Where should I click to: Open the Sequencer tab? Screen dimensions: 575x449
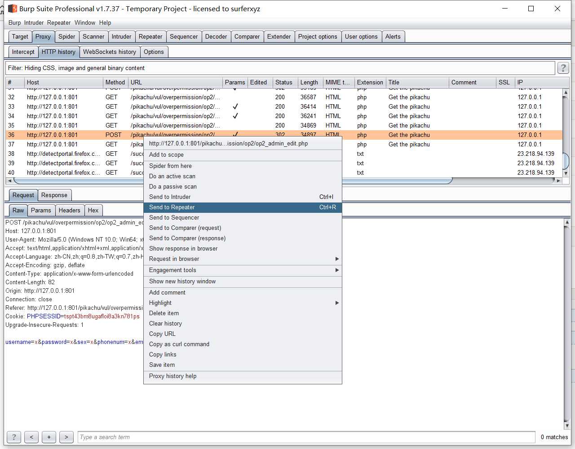(x=184, y=36)
